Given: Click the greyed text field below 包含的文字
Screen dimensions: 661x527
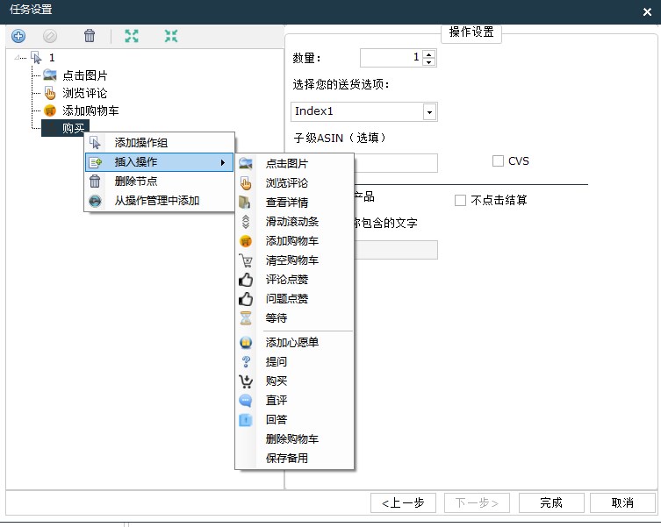Looking at the screenshot, I should point(395,250).
